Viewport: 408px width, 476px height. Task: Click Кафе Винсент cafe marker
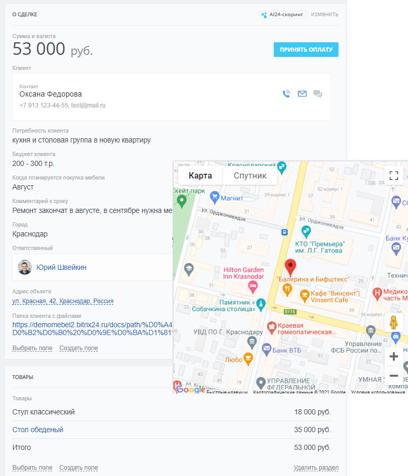(305, 296)
